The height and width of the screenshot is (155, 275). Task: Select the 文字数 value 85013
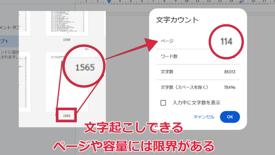point(230,72)
